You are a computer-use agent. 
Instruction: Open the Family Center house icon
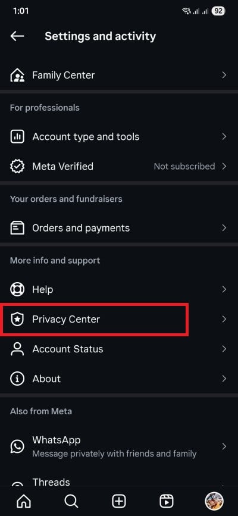coord(17,76)
